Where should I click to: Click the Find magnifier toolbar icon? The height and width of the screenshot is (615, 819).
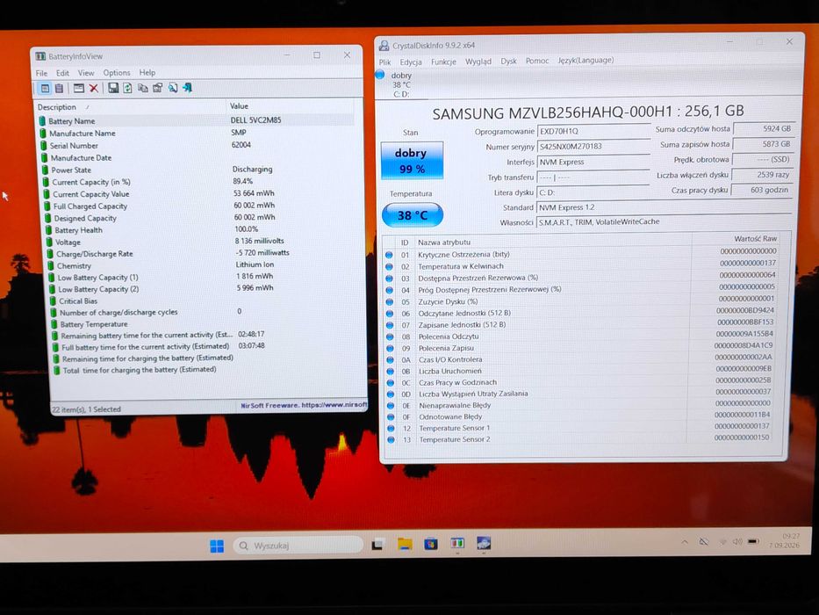click(x=172, y=88)
